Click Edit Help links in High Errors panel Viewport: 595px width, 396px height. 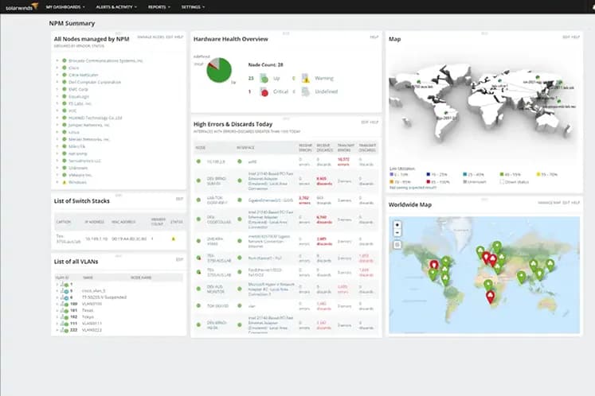370,122
